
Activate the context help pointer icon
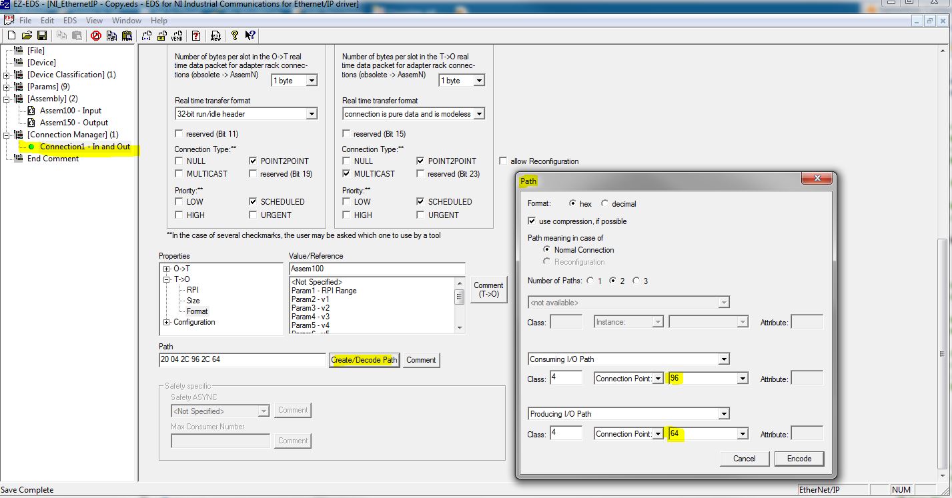[250, 35]
